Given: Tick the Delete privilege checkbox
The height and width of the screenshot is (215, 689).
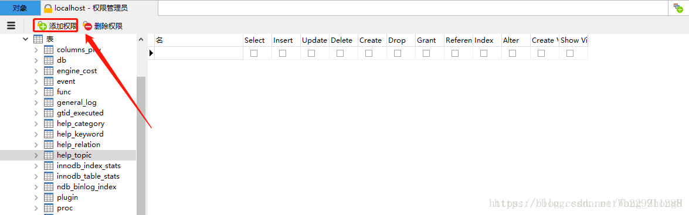Looking at the screenshot, I should point(340,53).
